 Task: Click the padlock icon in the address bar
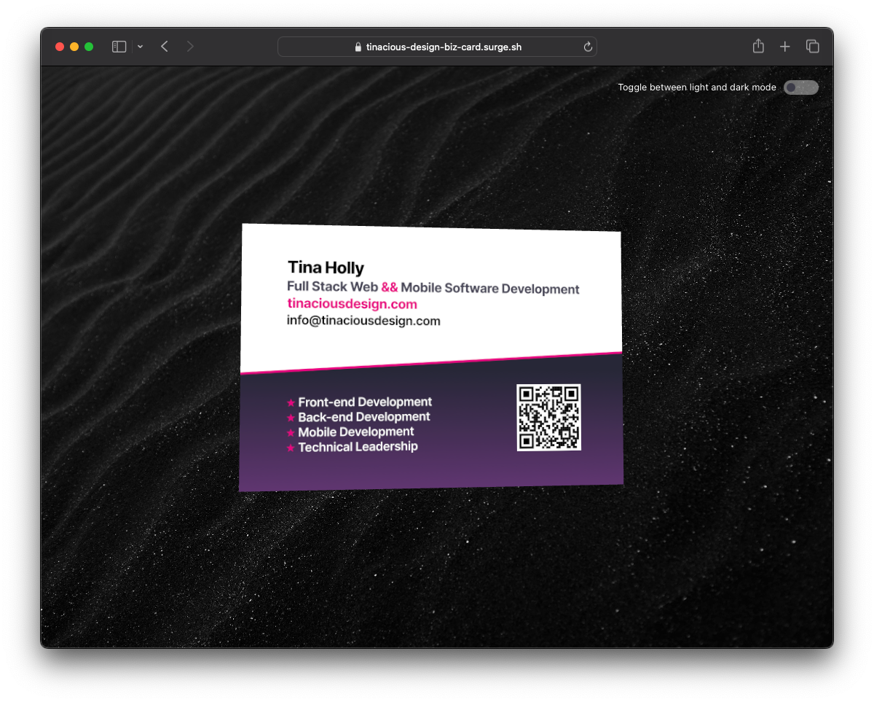[358, 47]
